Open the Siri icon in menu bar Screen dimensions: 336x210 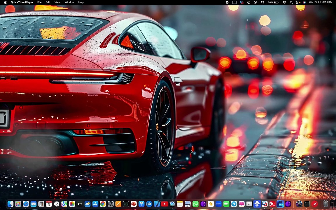tap(304, 2)
